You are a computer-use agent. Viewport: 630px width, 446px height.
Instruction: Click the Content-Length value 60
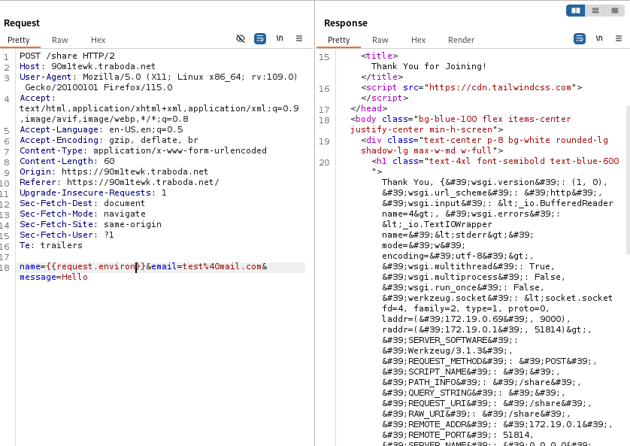(x=109, y=161)
